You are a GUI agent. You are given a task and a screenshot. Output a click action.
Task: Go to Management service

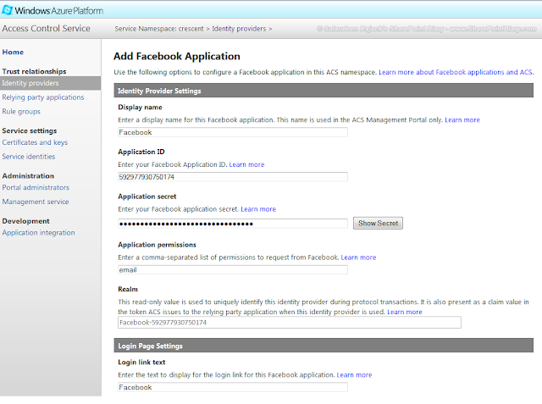[x=36, y=202]
